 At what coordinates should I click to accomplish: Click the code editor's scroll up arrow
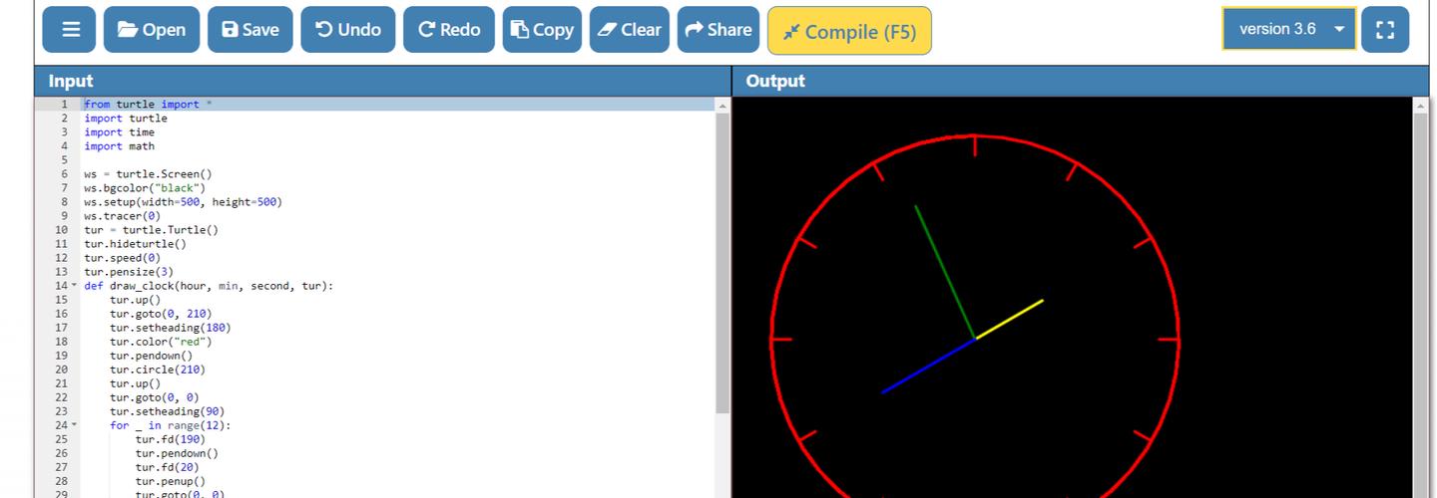pos(722,105)
